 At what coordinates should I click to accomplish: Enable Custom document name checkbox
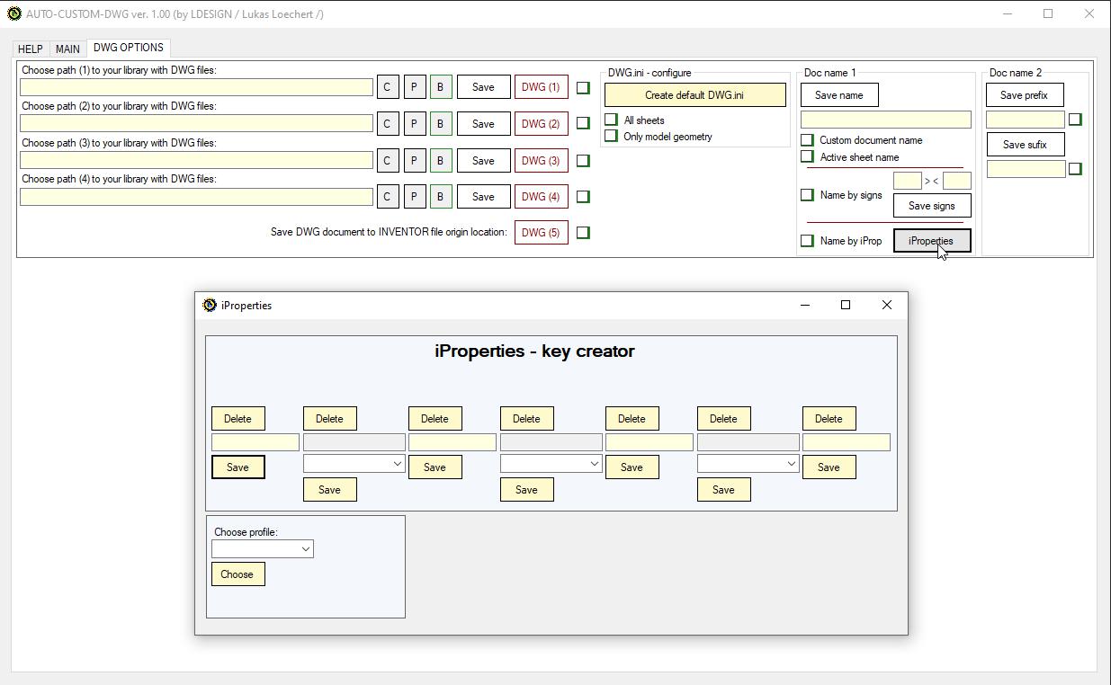click(x=807, y=140)
